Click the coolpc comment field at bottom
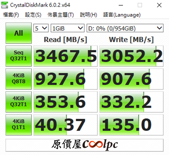The width and height of the screenshot is (169, 155). [84, 145]
